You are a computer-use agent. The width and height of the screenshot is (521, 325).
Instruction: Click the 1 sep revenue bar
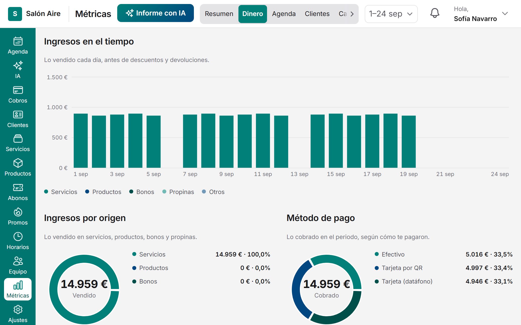coord(81,141)
